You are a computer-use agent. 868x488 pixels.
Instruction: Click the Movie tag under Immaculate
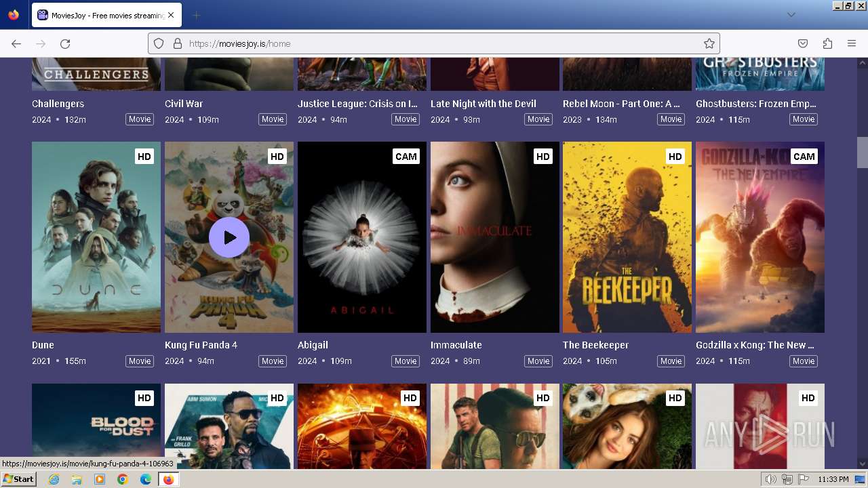[x=538, y=361]
